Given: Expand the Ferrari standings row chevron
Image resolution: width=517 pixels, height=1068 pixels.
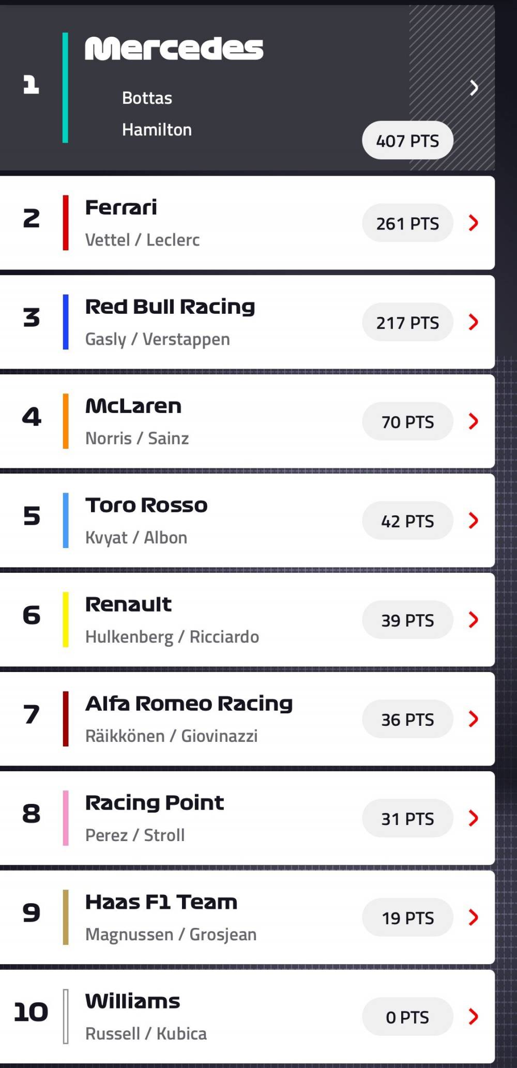Looking at the screenshot, I should 474,223.
